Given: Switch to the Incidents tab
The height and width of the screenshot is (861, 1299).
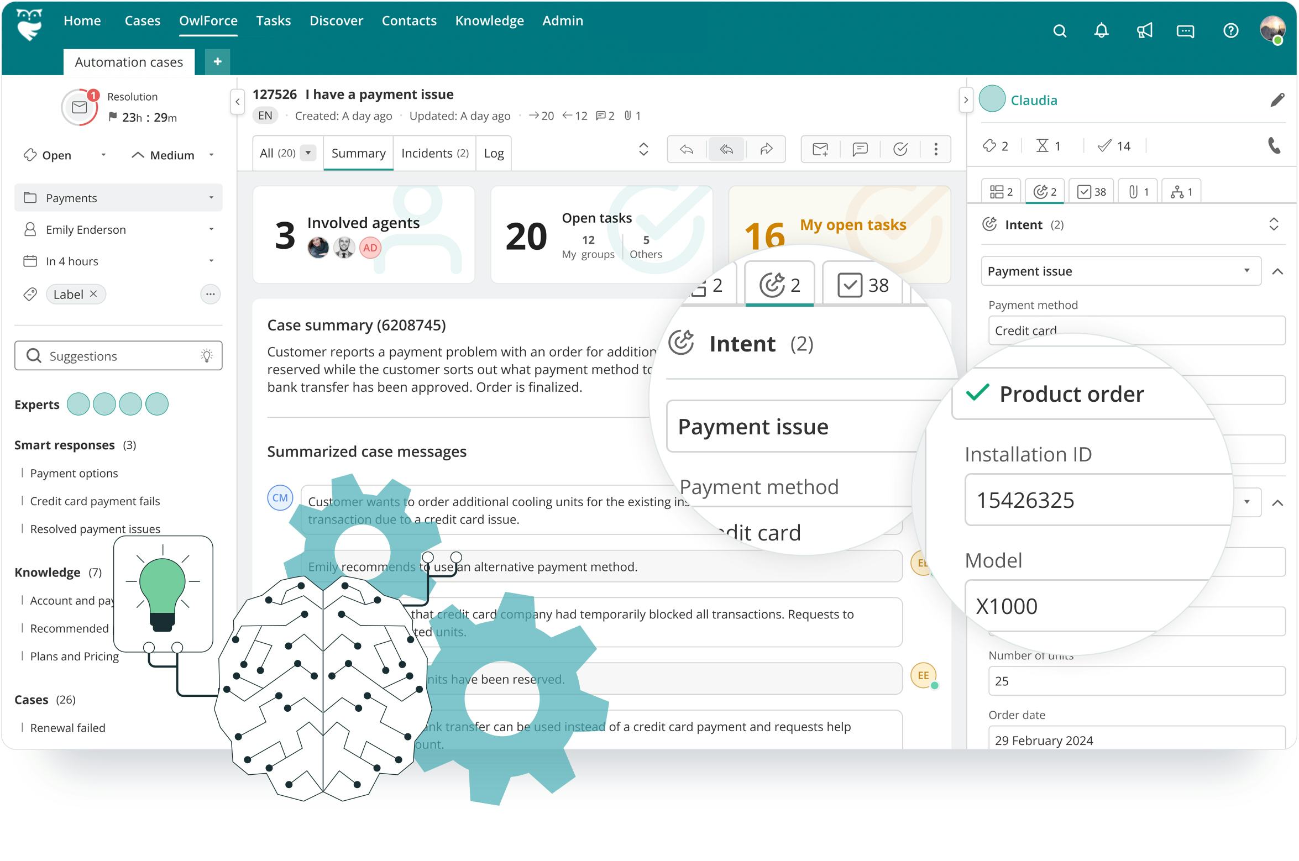Looking at the screenshot, I should pos(434,153).
